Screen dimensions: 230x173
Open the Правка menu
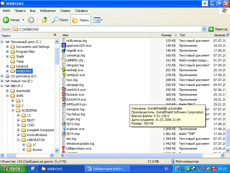(20, 11)
